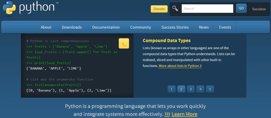
Task: Open the Events menu
Action: tap(225, 27)
